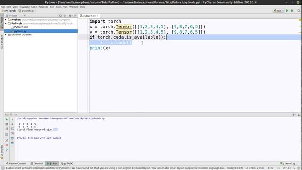Click UTF-8 encoding in status bar
This screenshot has height=170, width=302.
286,168
